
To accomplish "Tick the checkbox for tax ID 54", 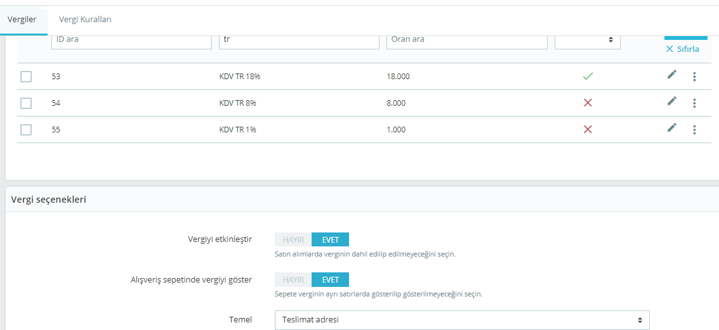I will 26,103.
